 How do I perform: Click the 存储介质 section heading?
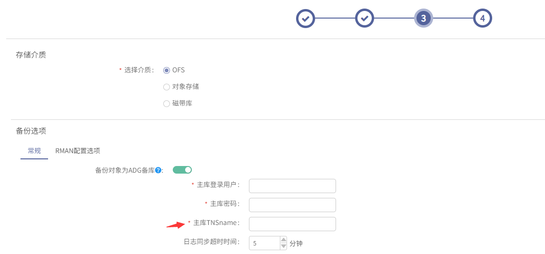tap(30, 55)
